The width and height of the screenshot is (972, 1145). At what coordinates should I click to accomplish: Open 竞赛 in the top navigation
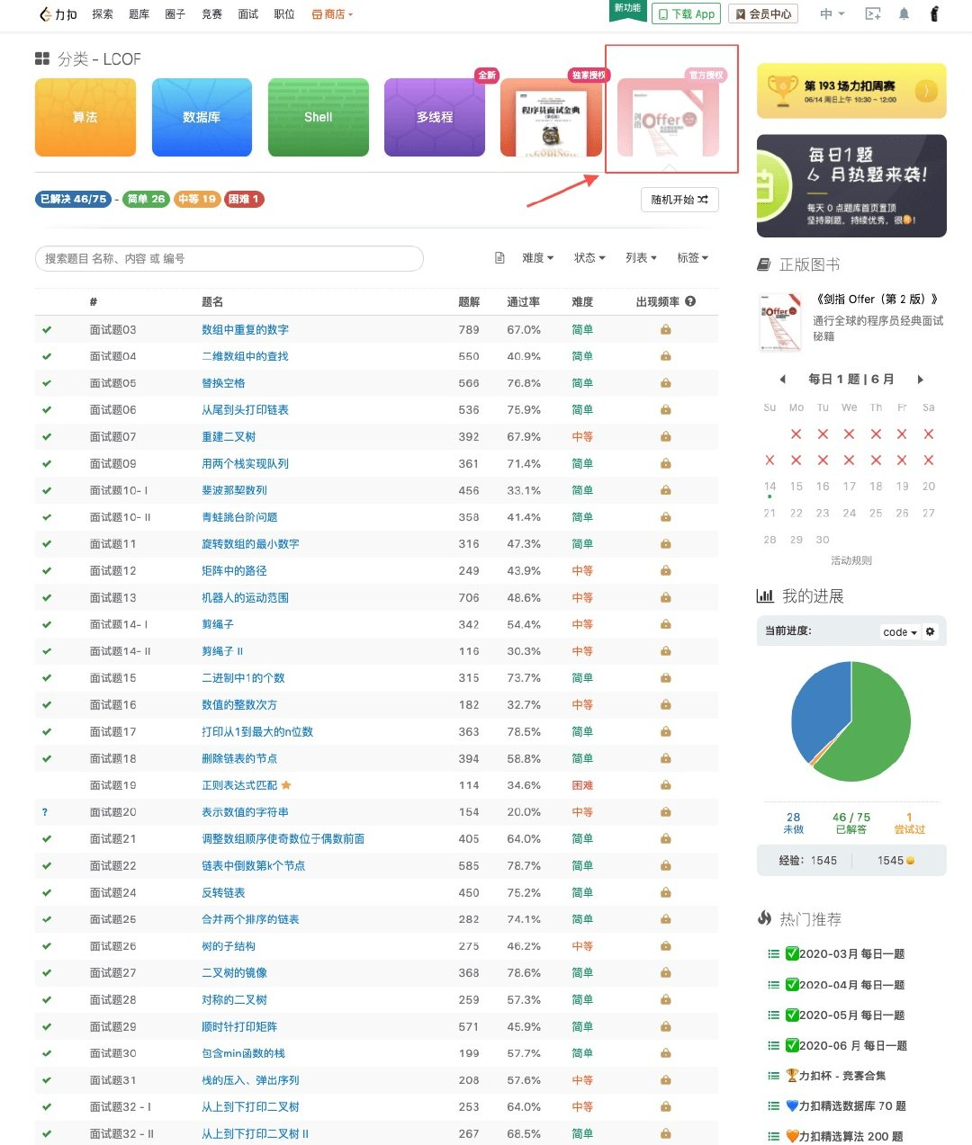[x=211, y=14]
